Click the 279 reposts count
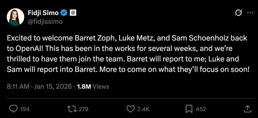Image resolution: width=258 pixels, height=118 pixels. [83, 109]
